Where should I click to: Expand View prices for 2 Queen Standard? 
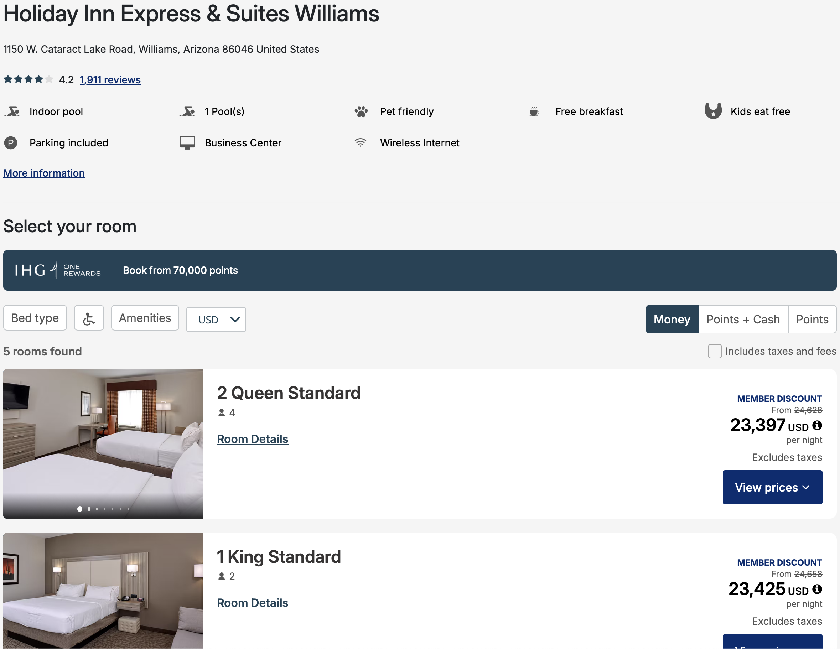click(x=772, y=487)
